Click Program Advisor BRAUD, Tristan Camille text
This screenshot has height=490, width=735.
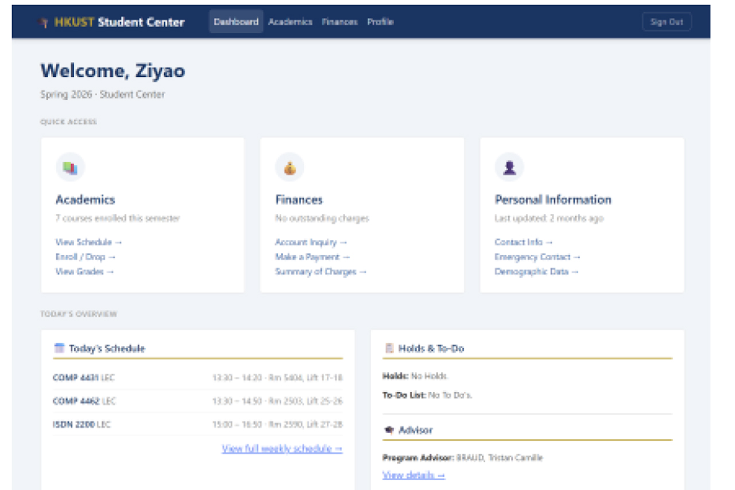(463, 458)
